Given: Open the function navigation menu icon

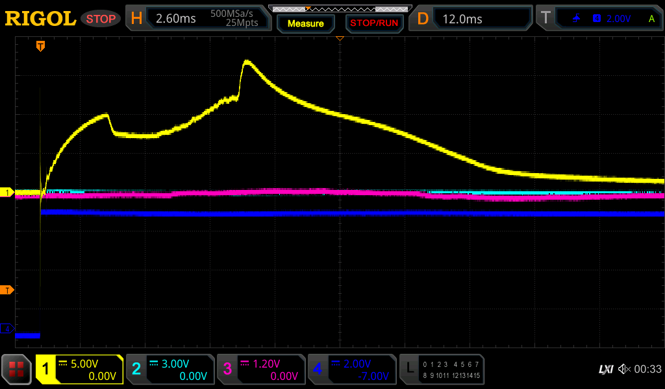Looking at the screenshot, I should 16,370.
